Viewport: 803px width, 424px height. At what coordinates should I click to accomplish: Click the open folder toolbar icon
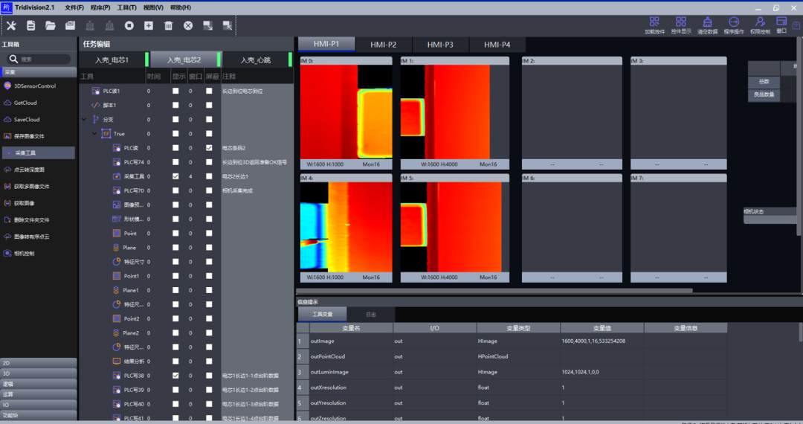51,26
